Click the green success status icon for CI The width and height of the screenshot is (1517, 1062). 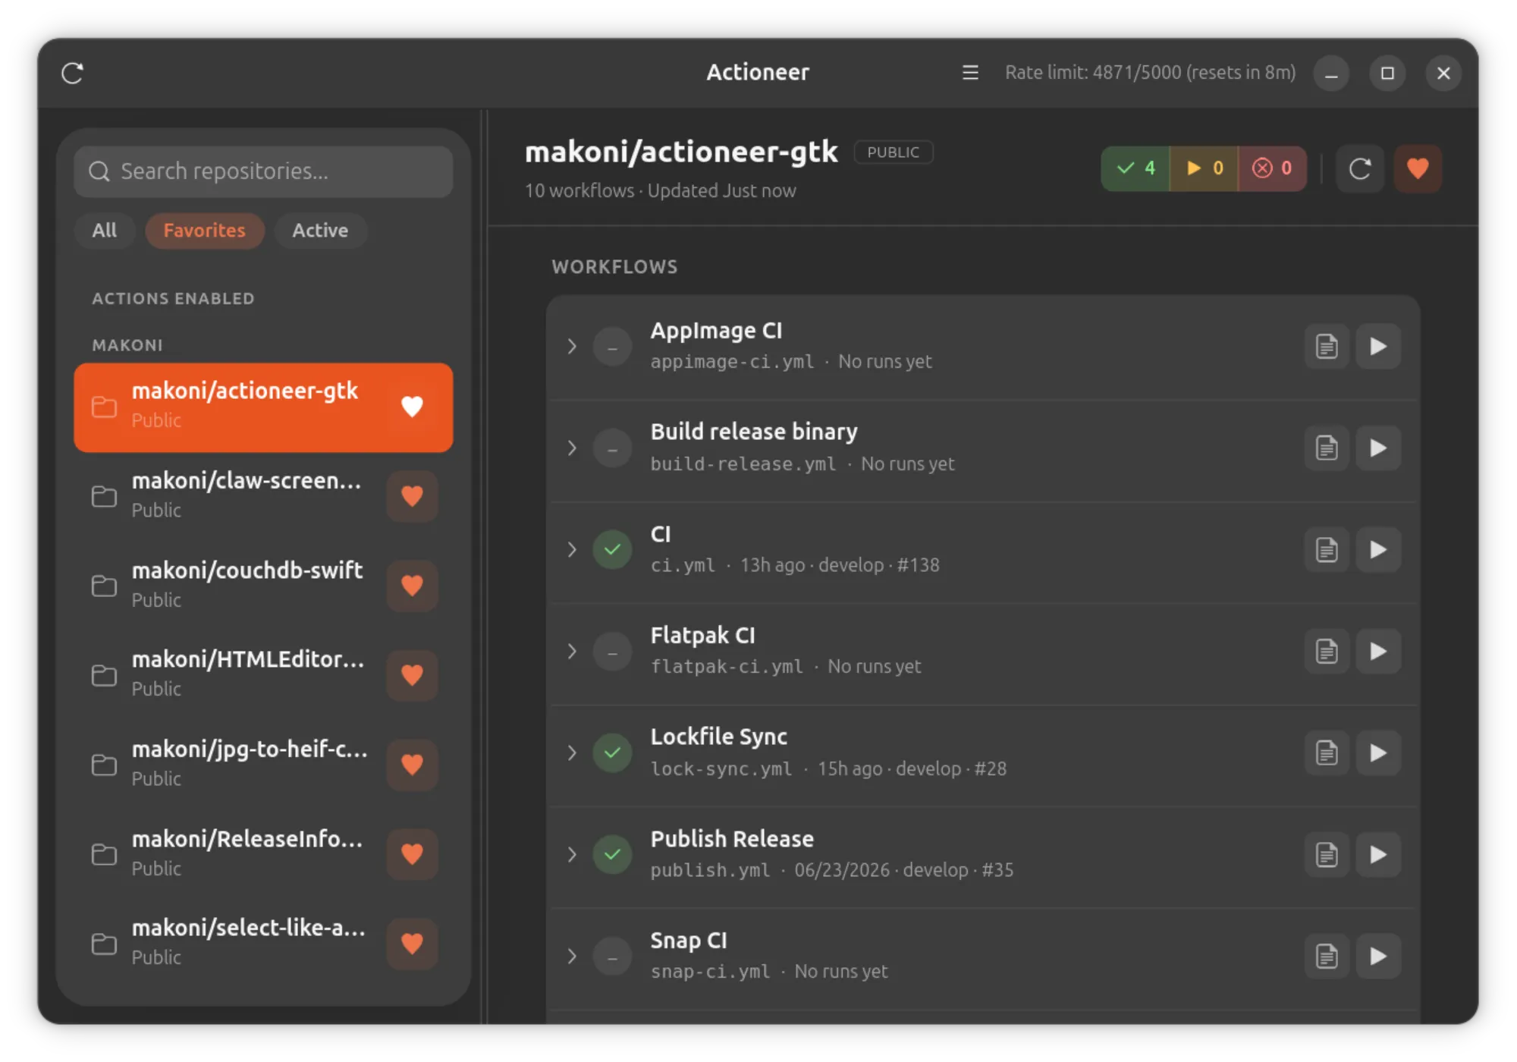click(x=613, y=550)
